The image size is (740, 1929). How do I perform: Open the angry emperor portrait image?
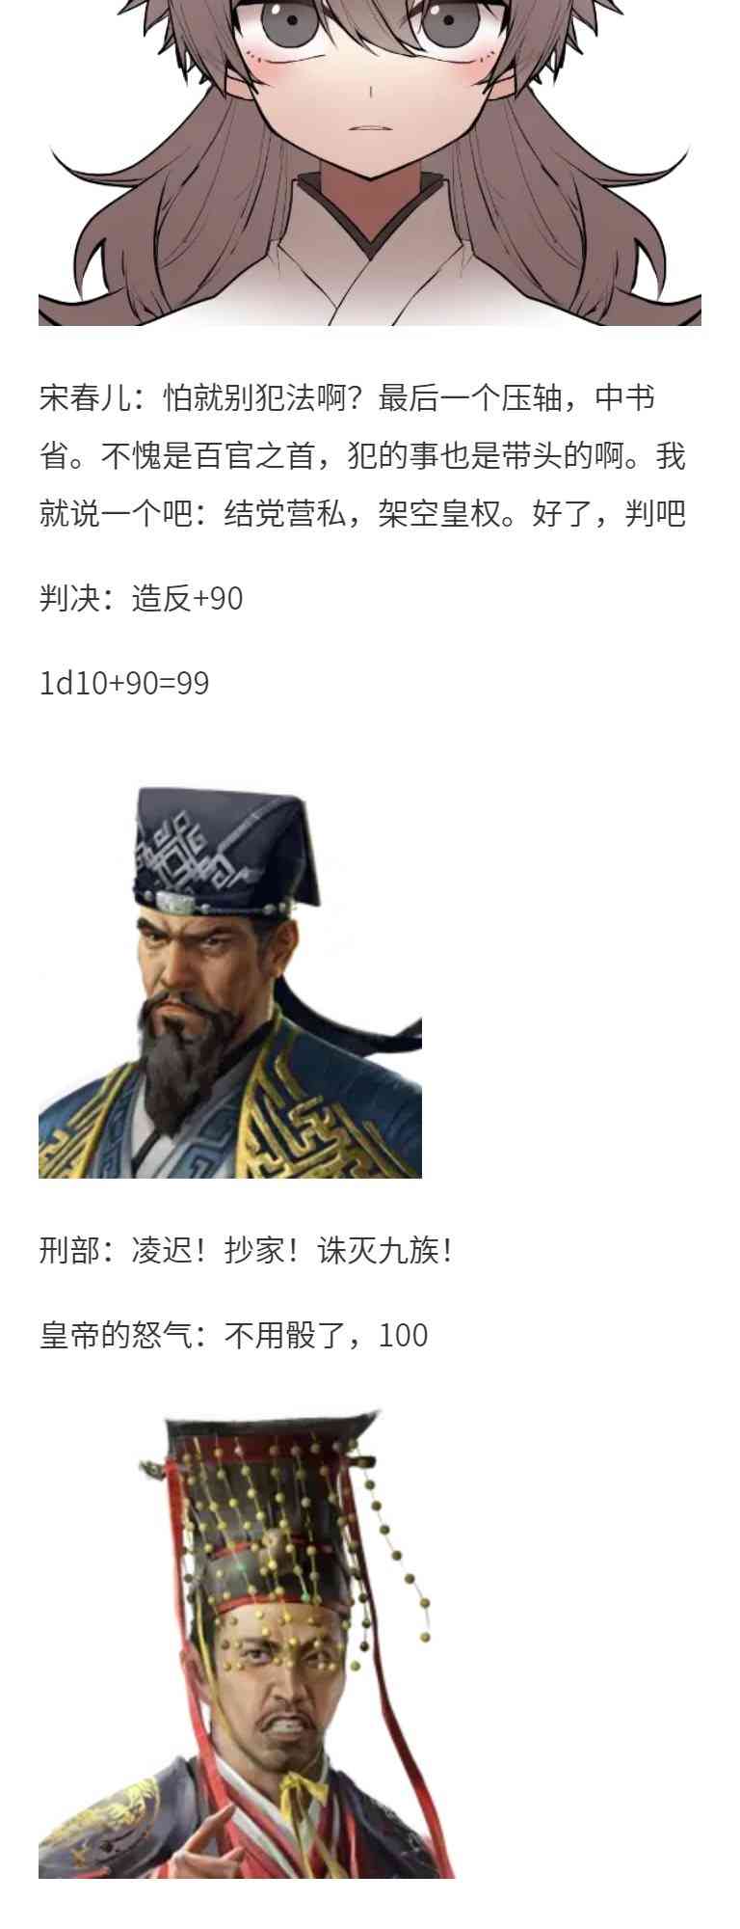tap(247, 1644)
